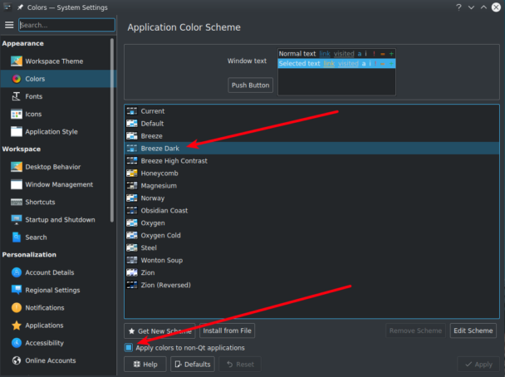The height and width of the screenshot is (377, 505).
Task: Click the Edit Scheme button
Action: 473,330
